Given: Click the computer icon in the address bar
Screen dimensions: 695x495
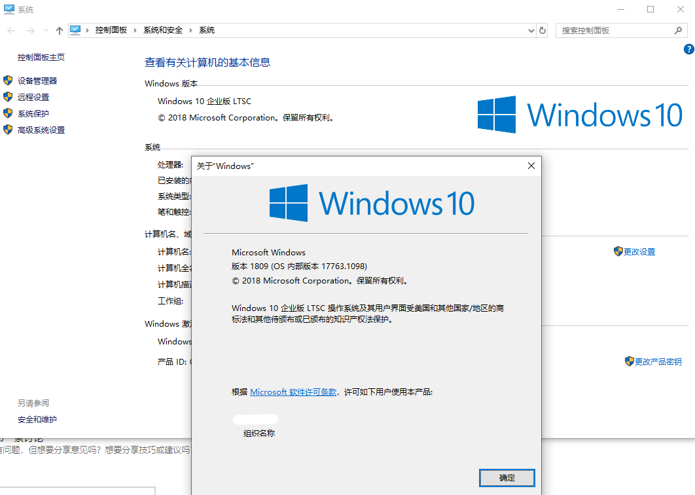Looking at the screenshot, I should pyautogui.click(x=75, y=30).
